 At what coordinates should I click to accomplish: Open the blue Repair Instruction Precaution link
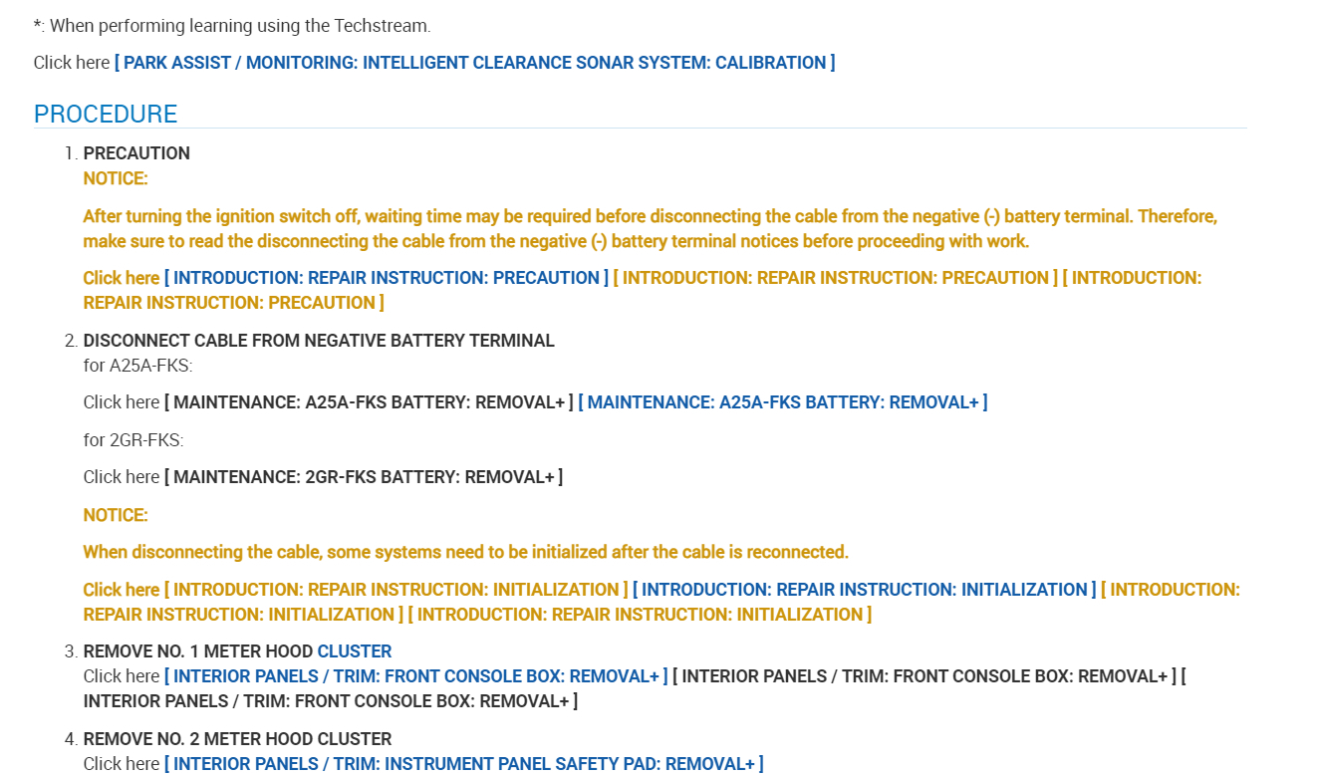click(386, 278)
